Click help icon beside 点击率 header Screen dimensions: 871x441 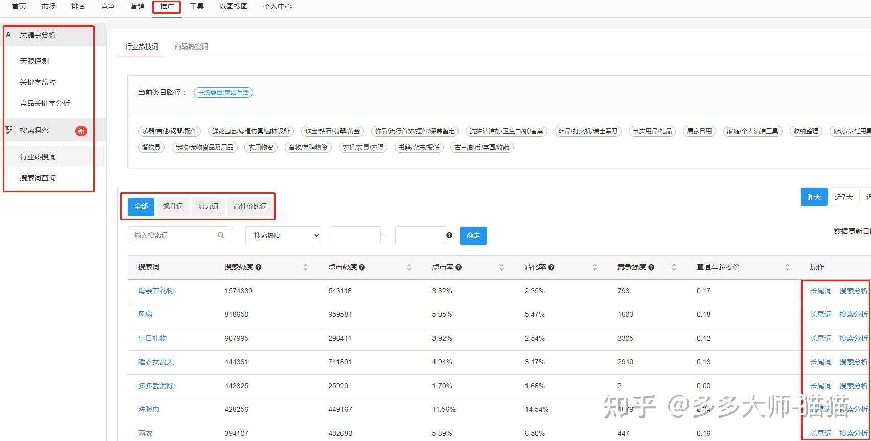[x=459, y=267]
